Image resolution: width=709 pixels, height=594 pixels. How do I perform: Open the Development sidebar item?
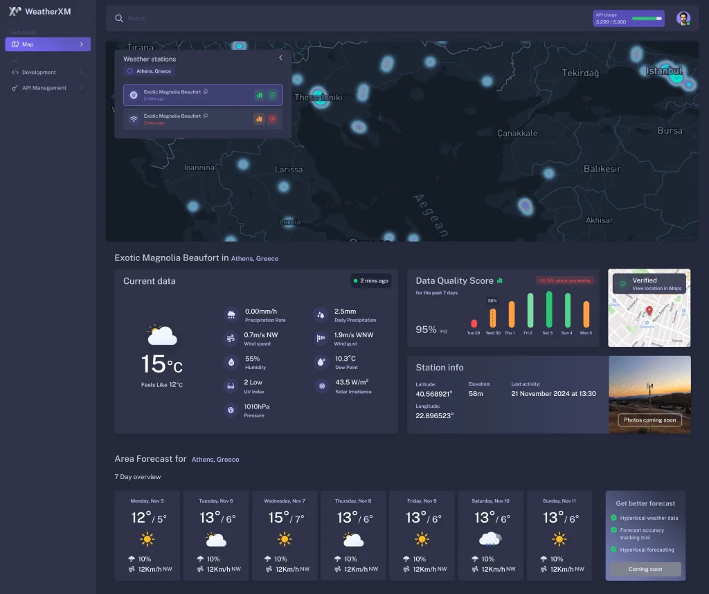[48, 72]
